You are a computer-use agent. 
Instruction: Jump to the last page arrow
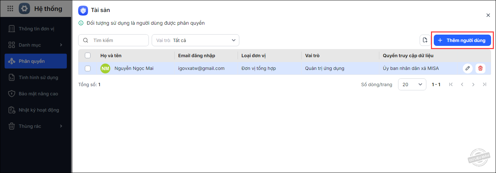484,85
